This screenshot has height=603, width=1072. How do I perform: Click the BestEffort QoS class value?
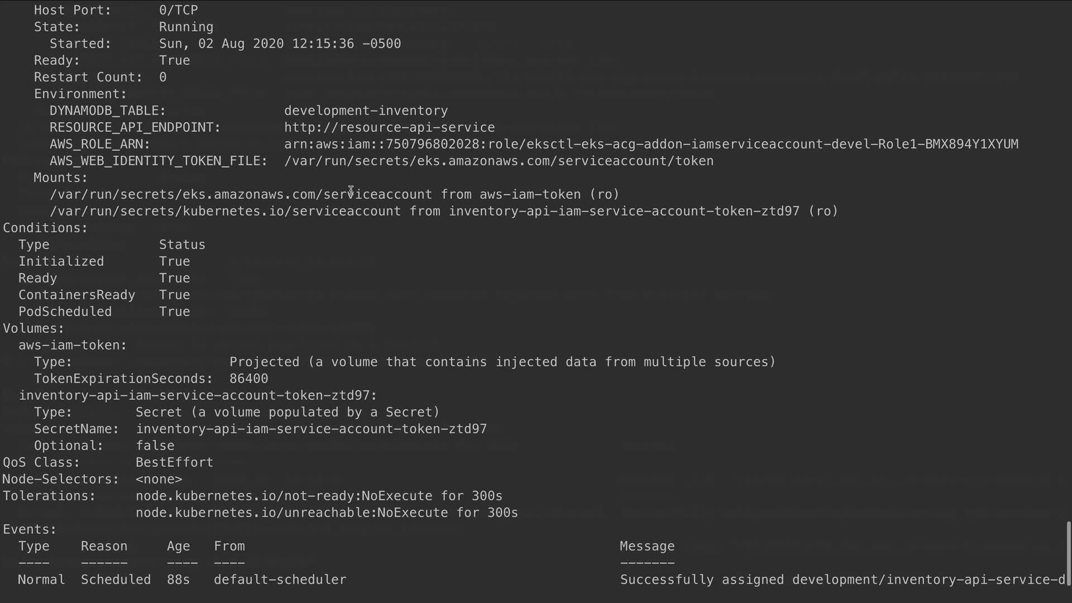174,462
